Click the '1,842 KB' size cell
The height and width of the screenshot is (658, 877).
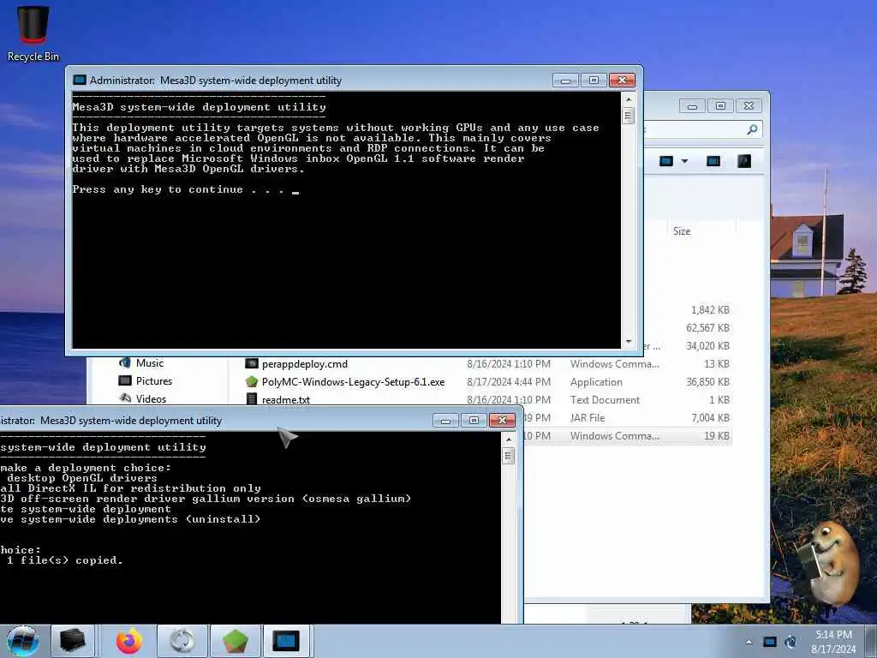[x=710, y=310]
